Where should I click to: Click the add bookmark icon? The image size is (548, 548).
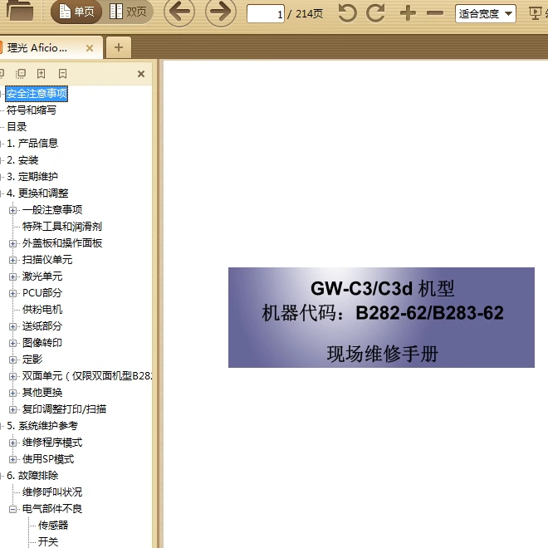tap(42, 73)
